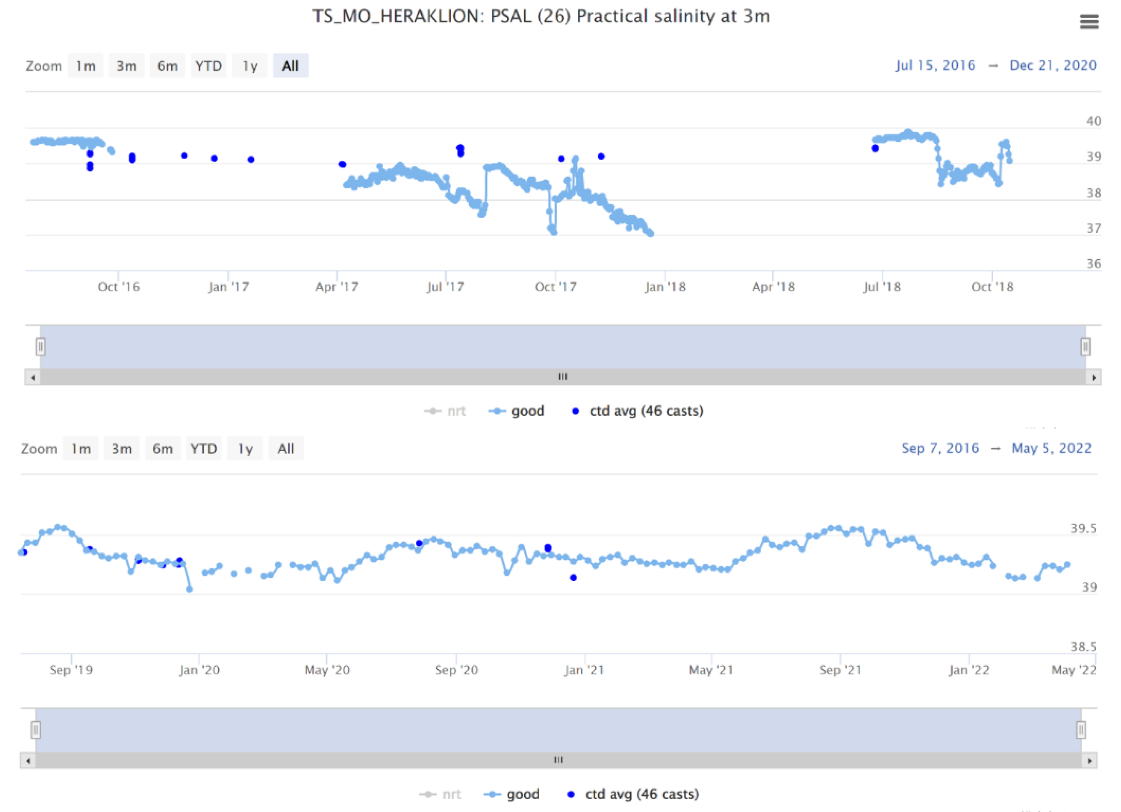Image resolution: width=1121 pixels, height=812 pixels.
Task: Toggle good series in top legend
Action: click(x=527, y=411)
